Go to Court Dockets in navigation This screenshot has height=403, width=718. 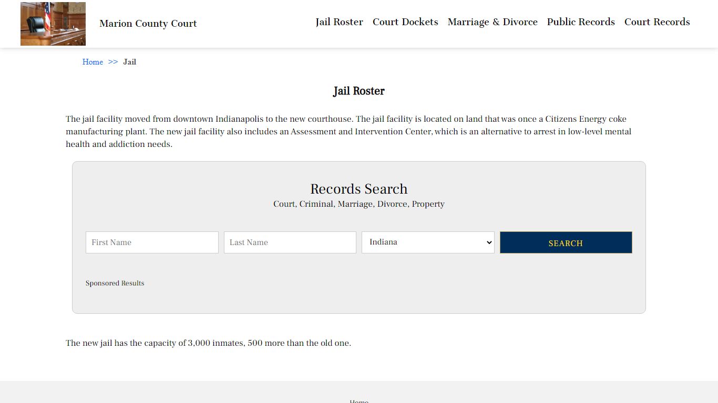pyautogui.click(x=405, y=22)
